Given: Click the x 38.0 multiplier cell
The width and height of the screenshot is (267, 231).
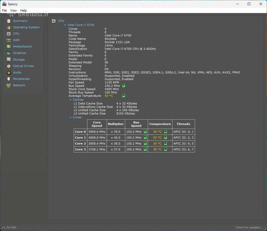Looking at the screenshot, I should point(116,143).
